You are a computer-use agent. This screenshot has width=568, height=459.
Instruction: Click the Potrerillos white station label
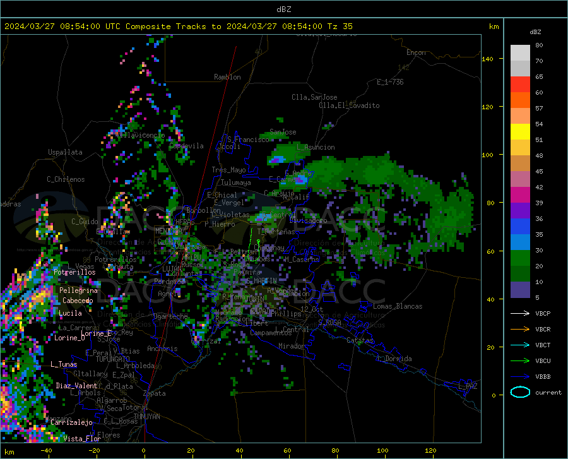[74, 272]
